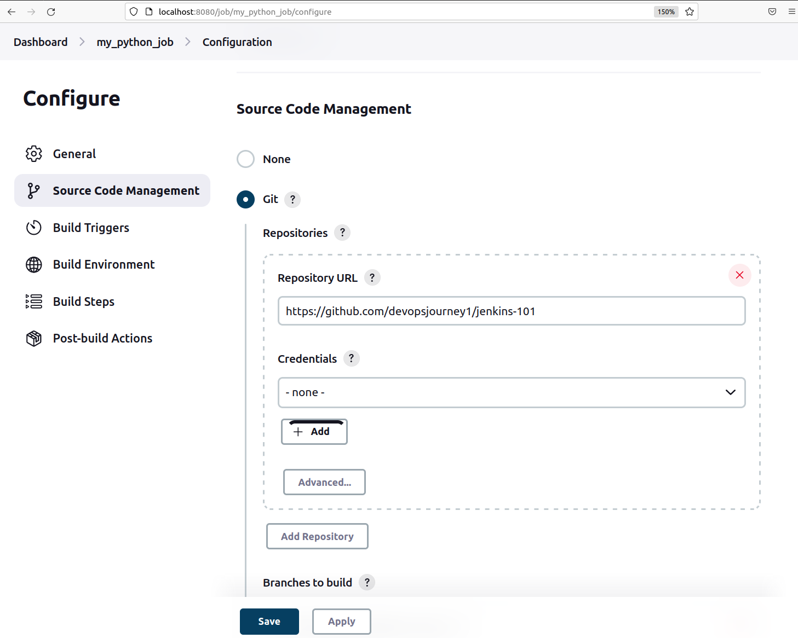Go to the Build Triggers section
This screenshot has height=638, width=798.
click(112, 228)
